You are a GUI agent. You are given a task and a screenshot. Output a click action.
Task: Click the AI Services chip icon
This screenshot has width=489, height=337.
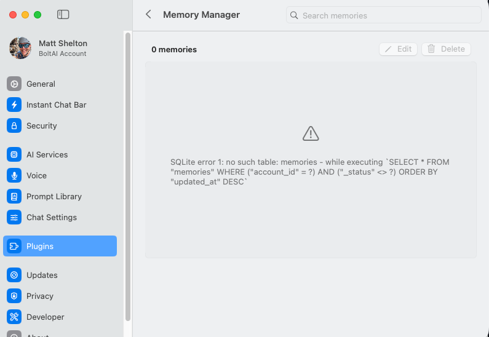point(14,154)
